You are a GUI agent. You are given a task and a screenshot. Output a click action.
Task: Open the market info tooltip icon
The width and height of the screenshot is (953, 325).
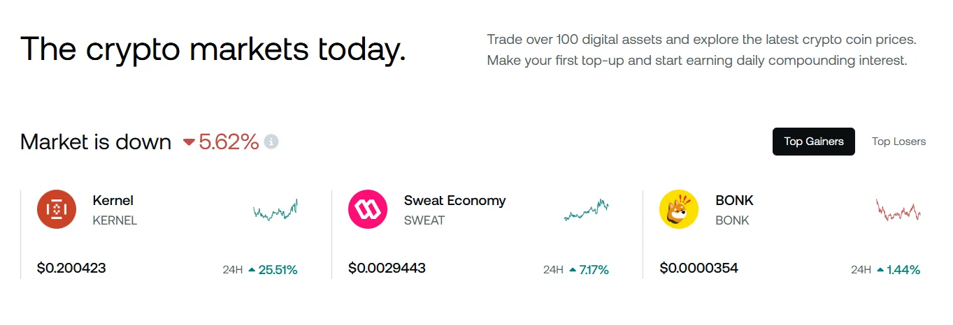271,142
